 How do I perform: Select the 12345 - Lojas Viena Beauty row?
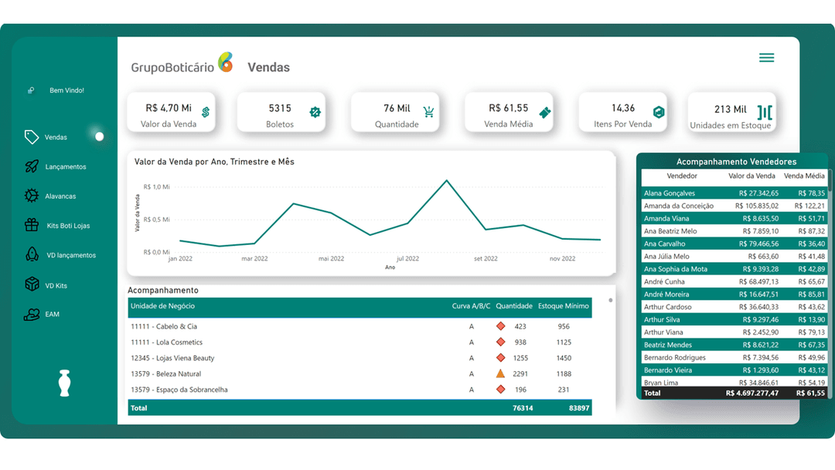pos(360,358)
